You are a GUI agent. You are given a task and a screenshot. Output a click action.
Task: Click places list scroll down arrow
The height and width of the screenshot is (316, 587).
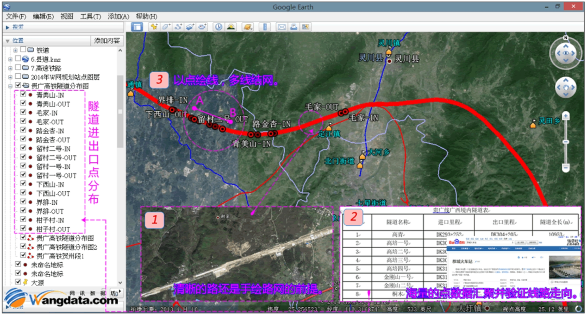pos(120,283)
